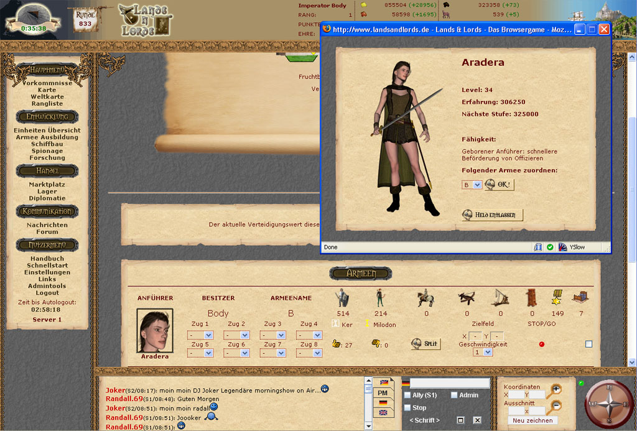This screenshot has height=431, width=637.
Task: Click the chat scrollbar up arrow
Action: 368,381
